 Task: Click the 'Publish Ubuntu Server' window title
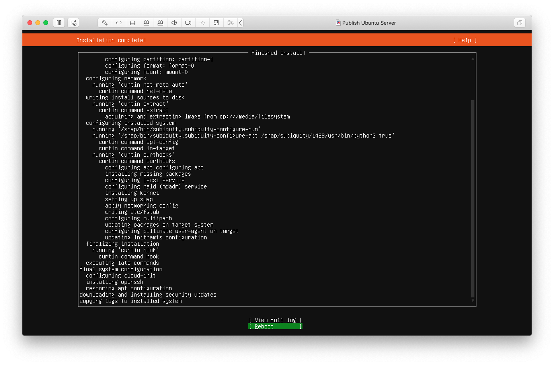(369, 23)
